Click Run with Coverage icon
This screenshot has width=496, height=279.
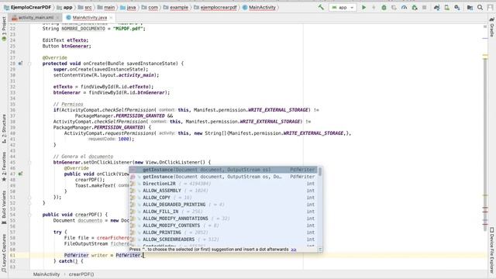[x=394, y=7]
